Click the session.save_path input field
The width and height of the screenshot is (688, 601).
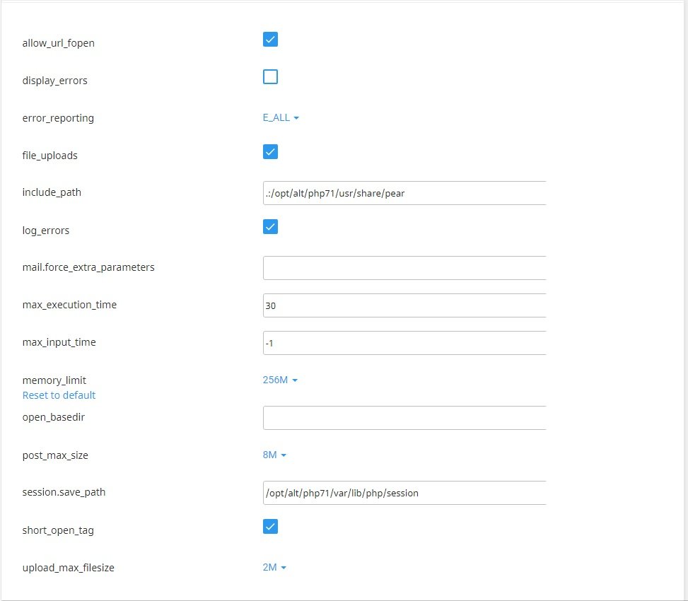click(404, 493)
